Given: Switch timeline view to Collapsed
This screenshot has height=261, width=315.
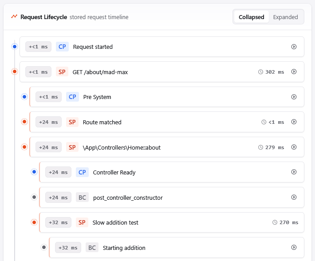Looking at the screenshot, I should pyautogui.click(x=251, y=17).
